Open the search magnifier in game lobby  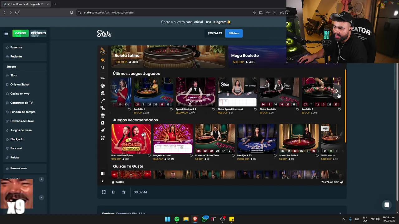pyautogui.click(x=103, y=67)
